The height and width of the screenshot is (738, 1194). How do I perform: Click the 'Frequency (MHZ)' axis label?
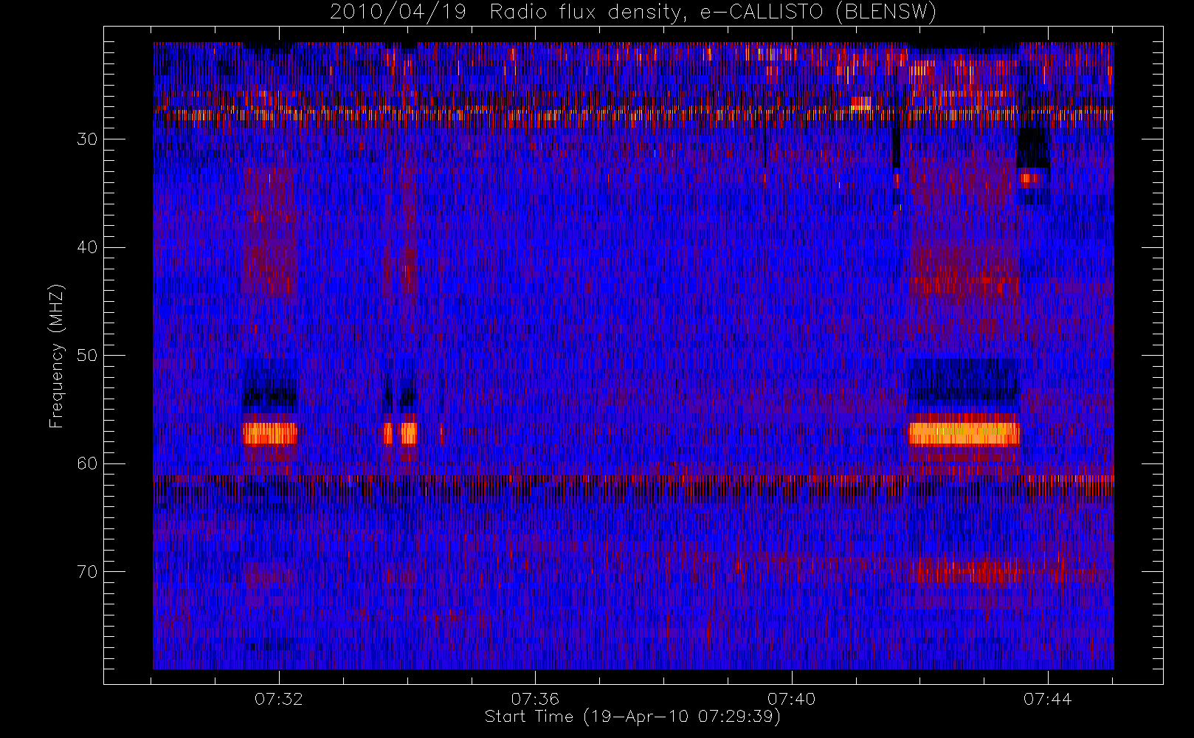pyautogui.click(x=57, y=356)
